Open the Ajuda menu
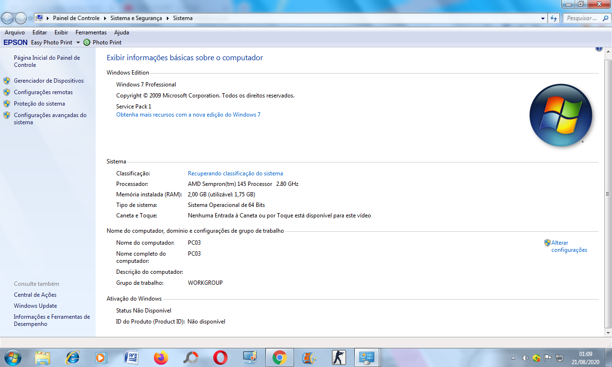This screenshot has width=612, height=367. (121, 32)
